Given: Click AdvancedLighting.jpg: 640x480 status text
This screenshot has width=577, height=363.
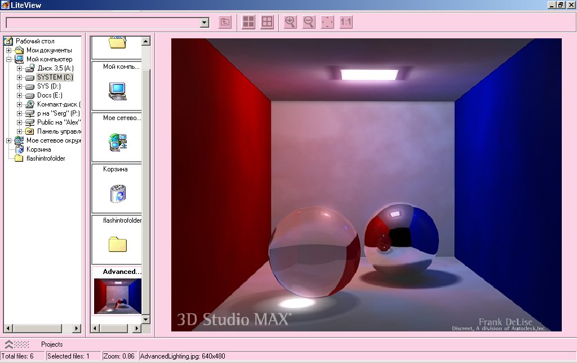Looking at the screenshot, I should click(x=183, y=356).
